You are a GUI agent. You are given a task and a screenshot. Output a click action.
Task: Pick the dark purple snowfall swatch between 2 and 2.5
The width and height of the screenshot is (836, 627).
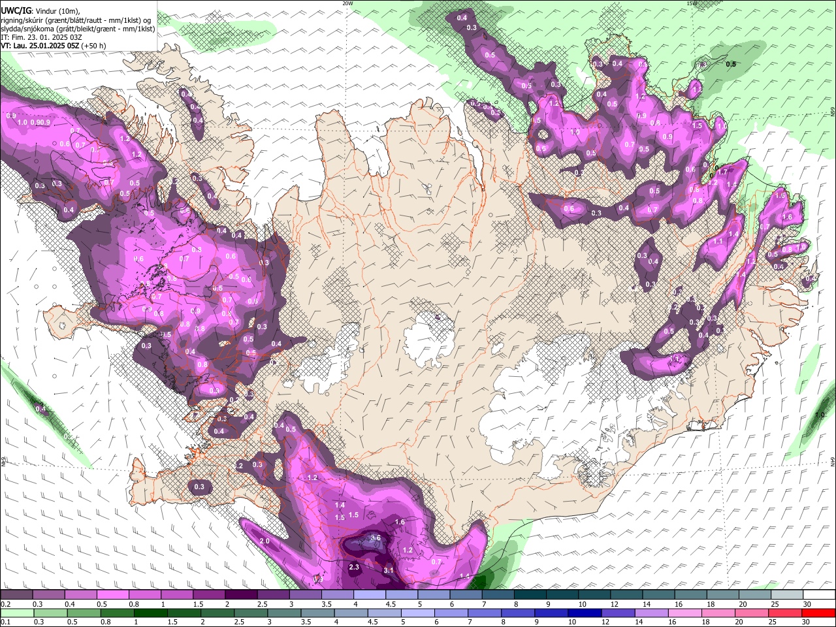[241, 595]
